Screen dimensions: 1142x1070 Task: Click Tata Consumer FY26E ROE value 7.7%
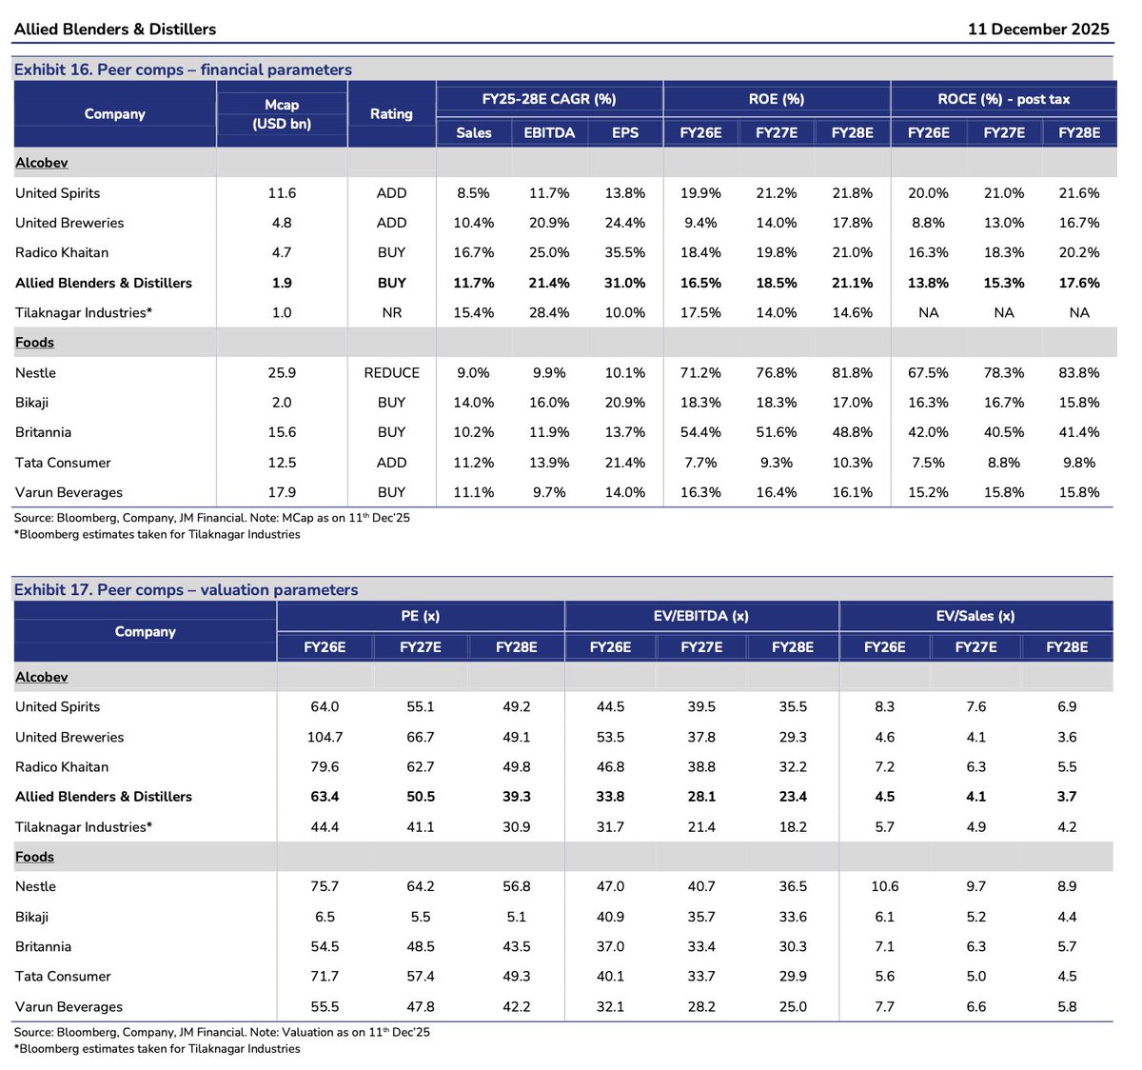point(700,463)
